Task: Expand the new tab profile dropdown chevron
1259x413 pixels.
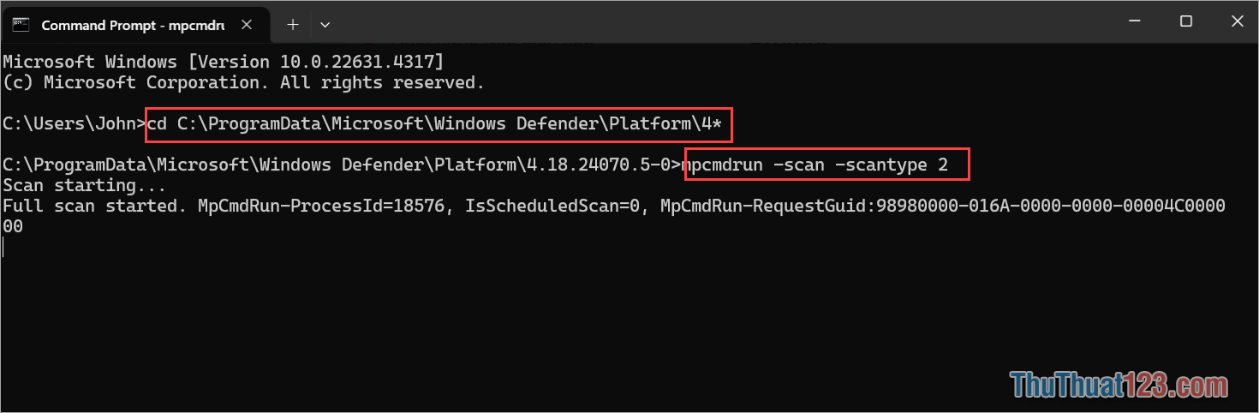Action: pyautogui.click(x=325, y=25)
